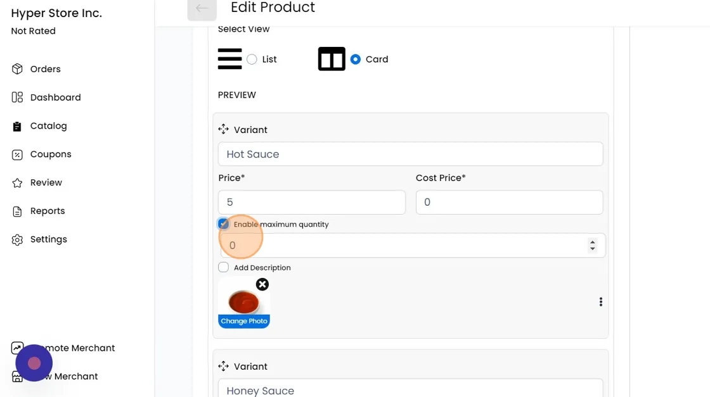Open Dashboard from the sidebar menu
The height and width of the screenshot is (397, 710).
pyautogui.click(x=55, y=98)
